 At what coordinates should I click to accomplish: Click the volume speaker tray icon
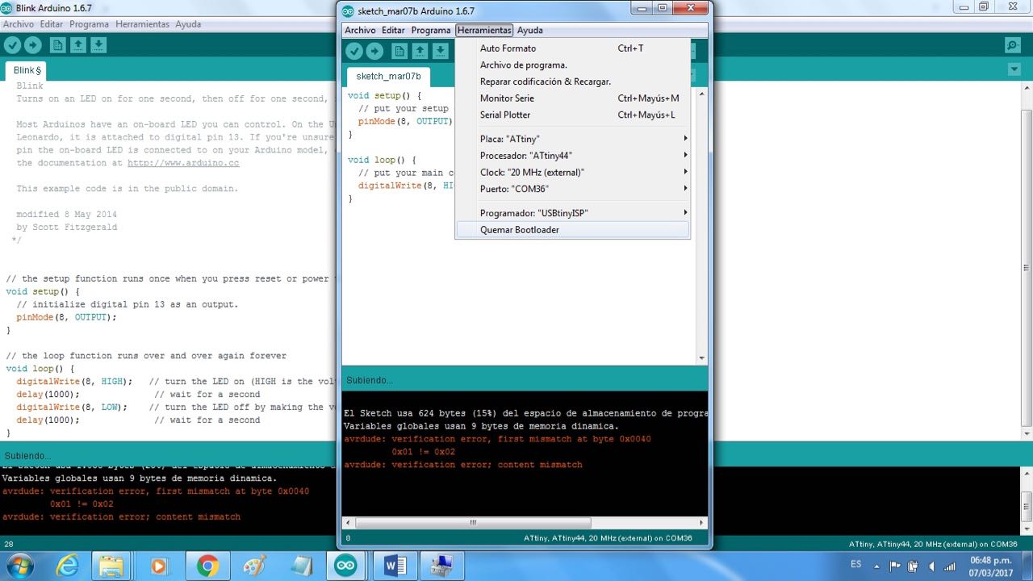coord(932,566)
